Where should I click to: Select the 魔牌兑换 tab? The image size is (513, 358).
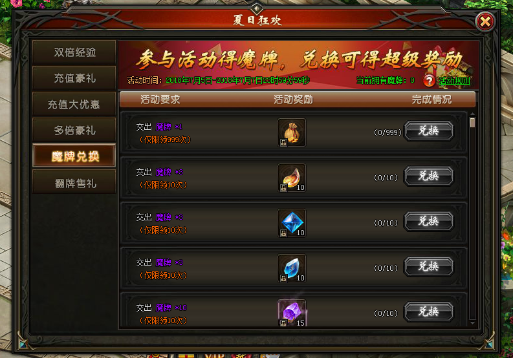coord(74,156)
